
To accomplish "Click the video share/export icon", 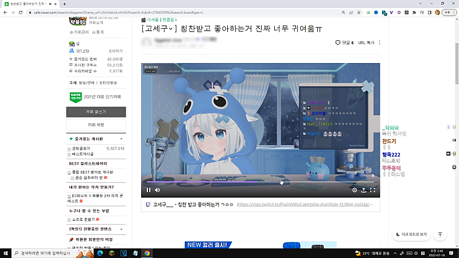I will (364, 190).
